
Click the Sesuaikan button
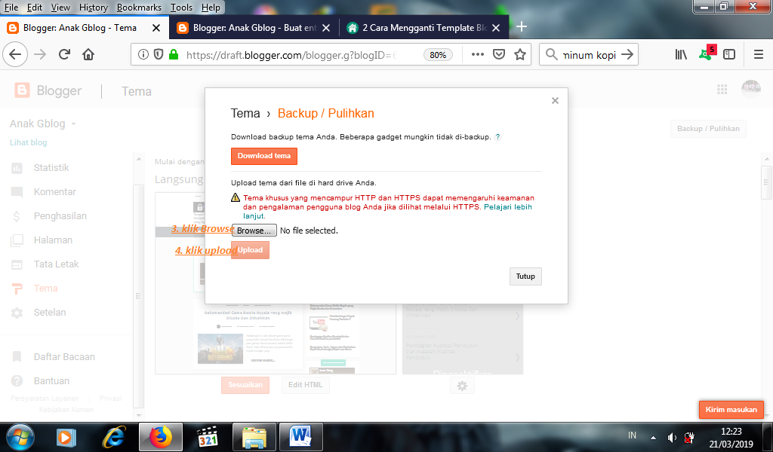(245, 385)
